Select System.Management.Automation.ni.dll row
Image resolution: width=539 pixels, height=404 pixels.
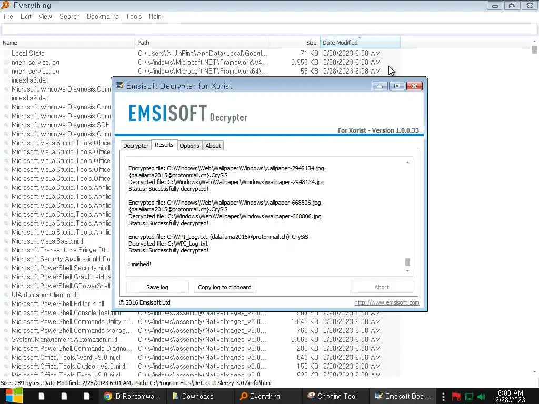pos(200,339)
